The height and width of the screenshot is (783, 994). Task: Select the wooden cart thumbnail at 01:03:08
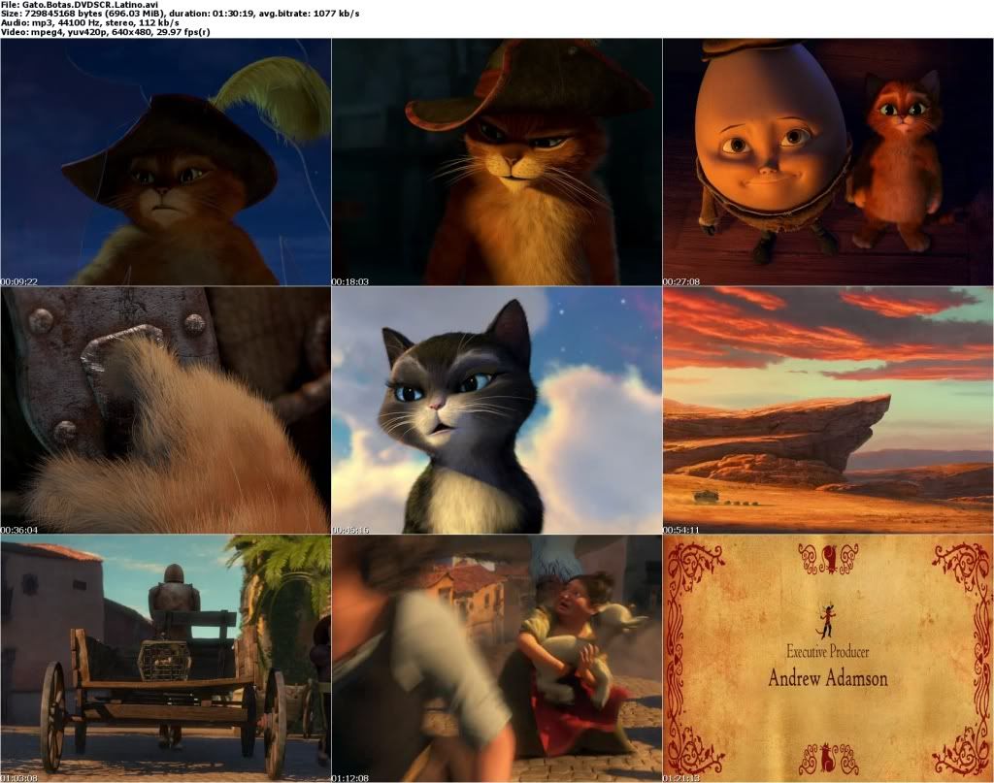[165, 658]
